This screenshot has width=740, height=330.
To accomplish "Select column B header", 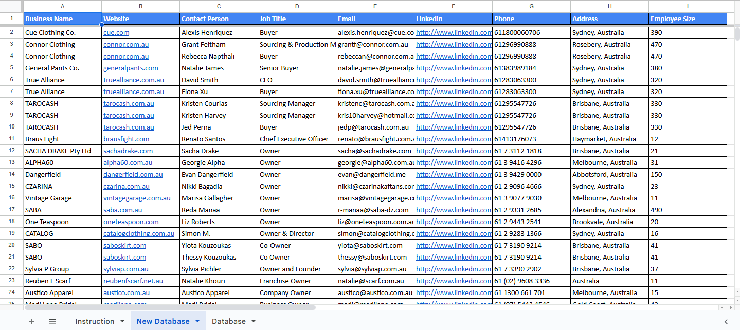I will click(141, 6).
